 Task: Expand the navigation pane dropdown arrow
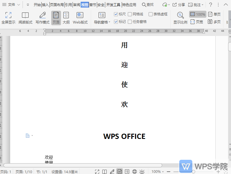(109, 22)
